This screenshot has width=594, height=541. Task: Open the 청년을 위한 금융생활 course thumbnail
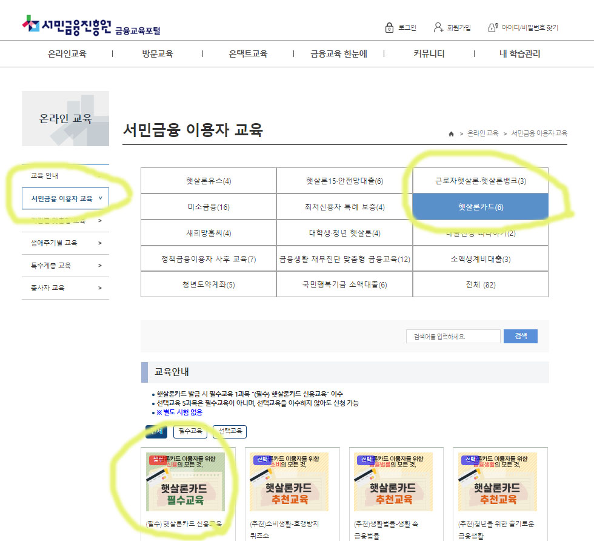tap(498, 482)
